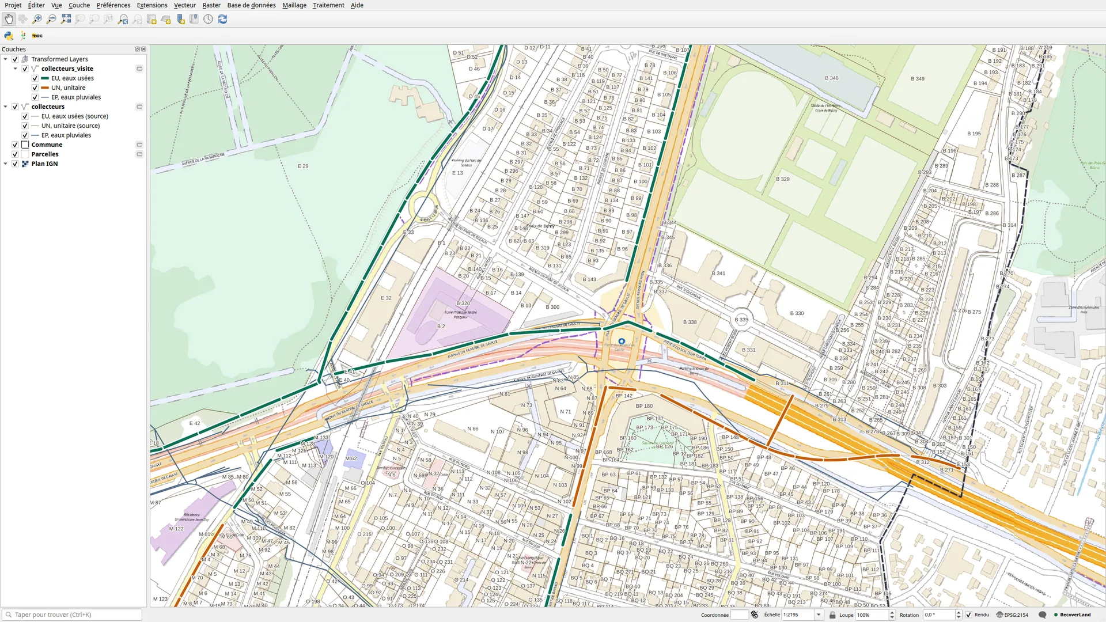Collapse the collecteurs_visite layer legend
Viewport: 1106px width, 622px height.
point(16,69)
